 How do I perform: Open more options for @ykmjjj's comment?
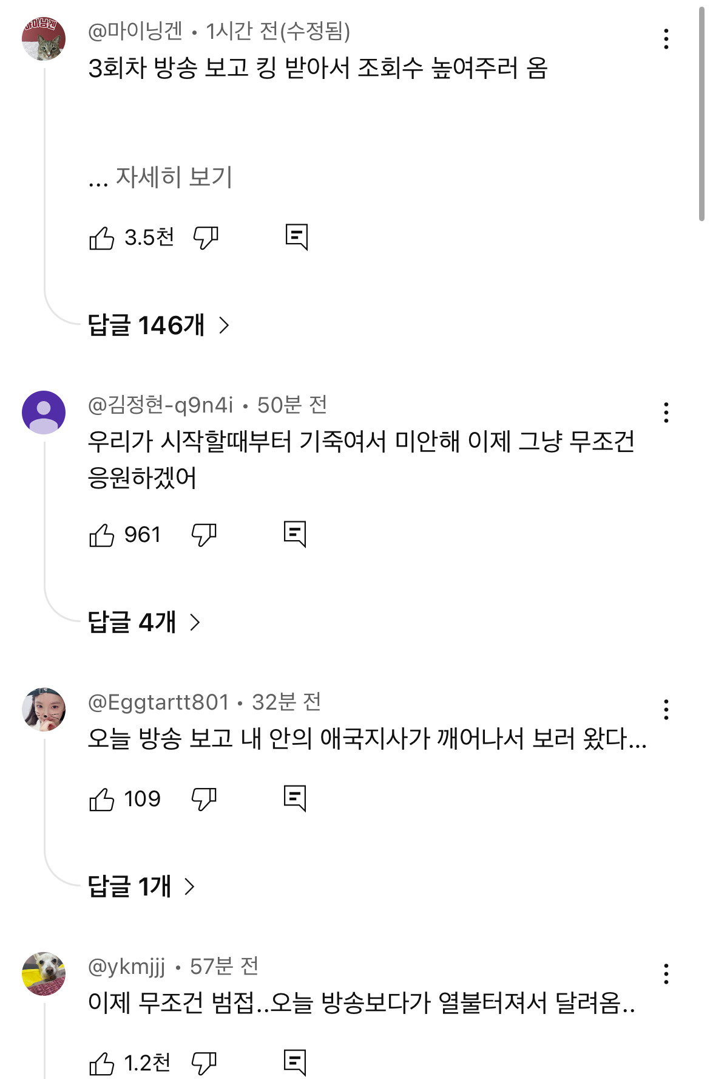point(666,974)
